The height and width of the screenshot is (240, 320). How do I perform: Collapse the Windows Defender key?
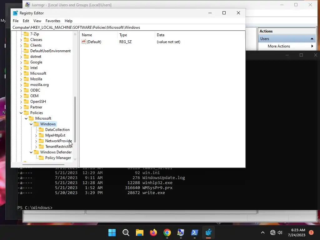click(x=31, y=152)
